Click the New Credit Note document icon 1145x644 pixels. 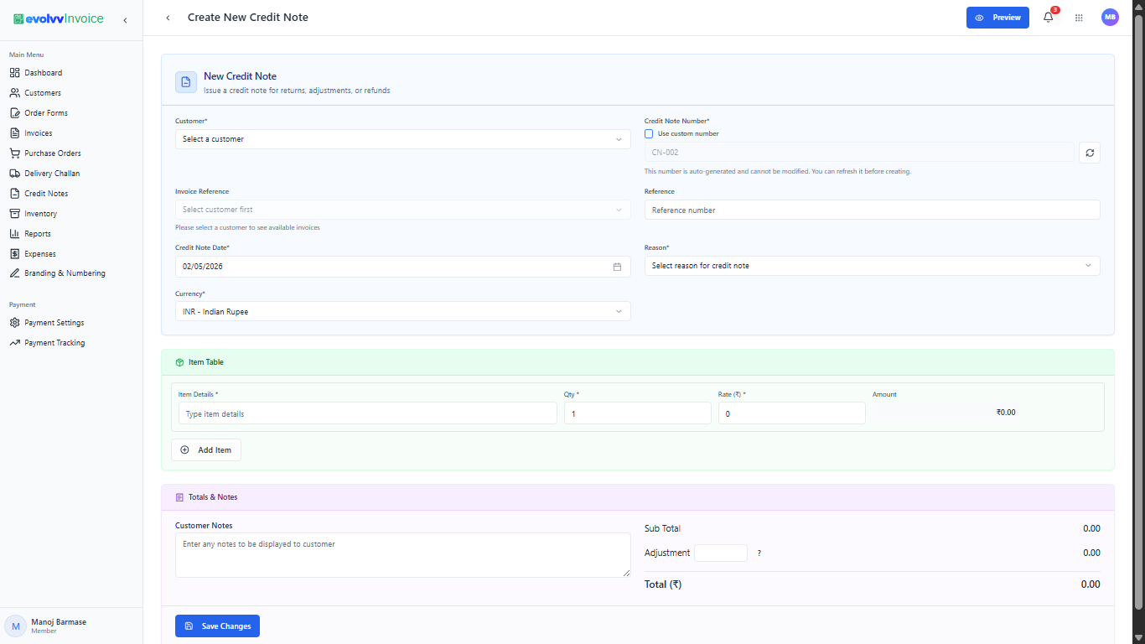186,82
